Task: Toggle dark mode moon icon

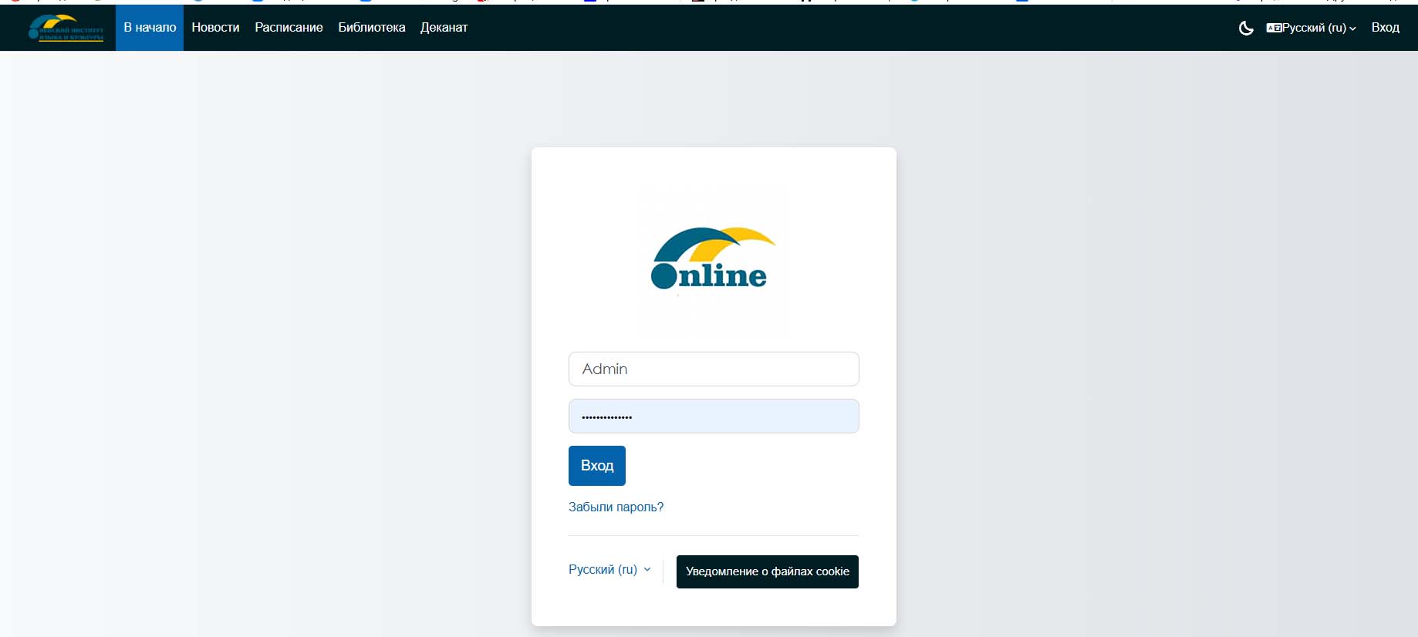Action: pos(1245,29)
